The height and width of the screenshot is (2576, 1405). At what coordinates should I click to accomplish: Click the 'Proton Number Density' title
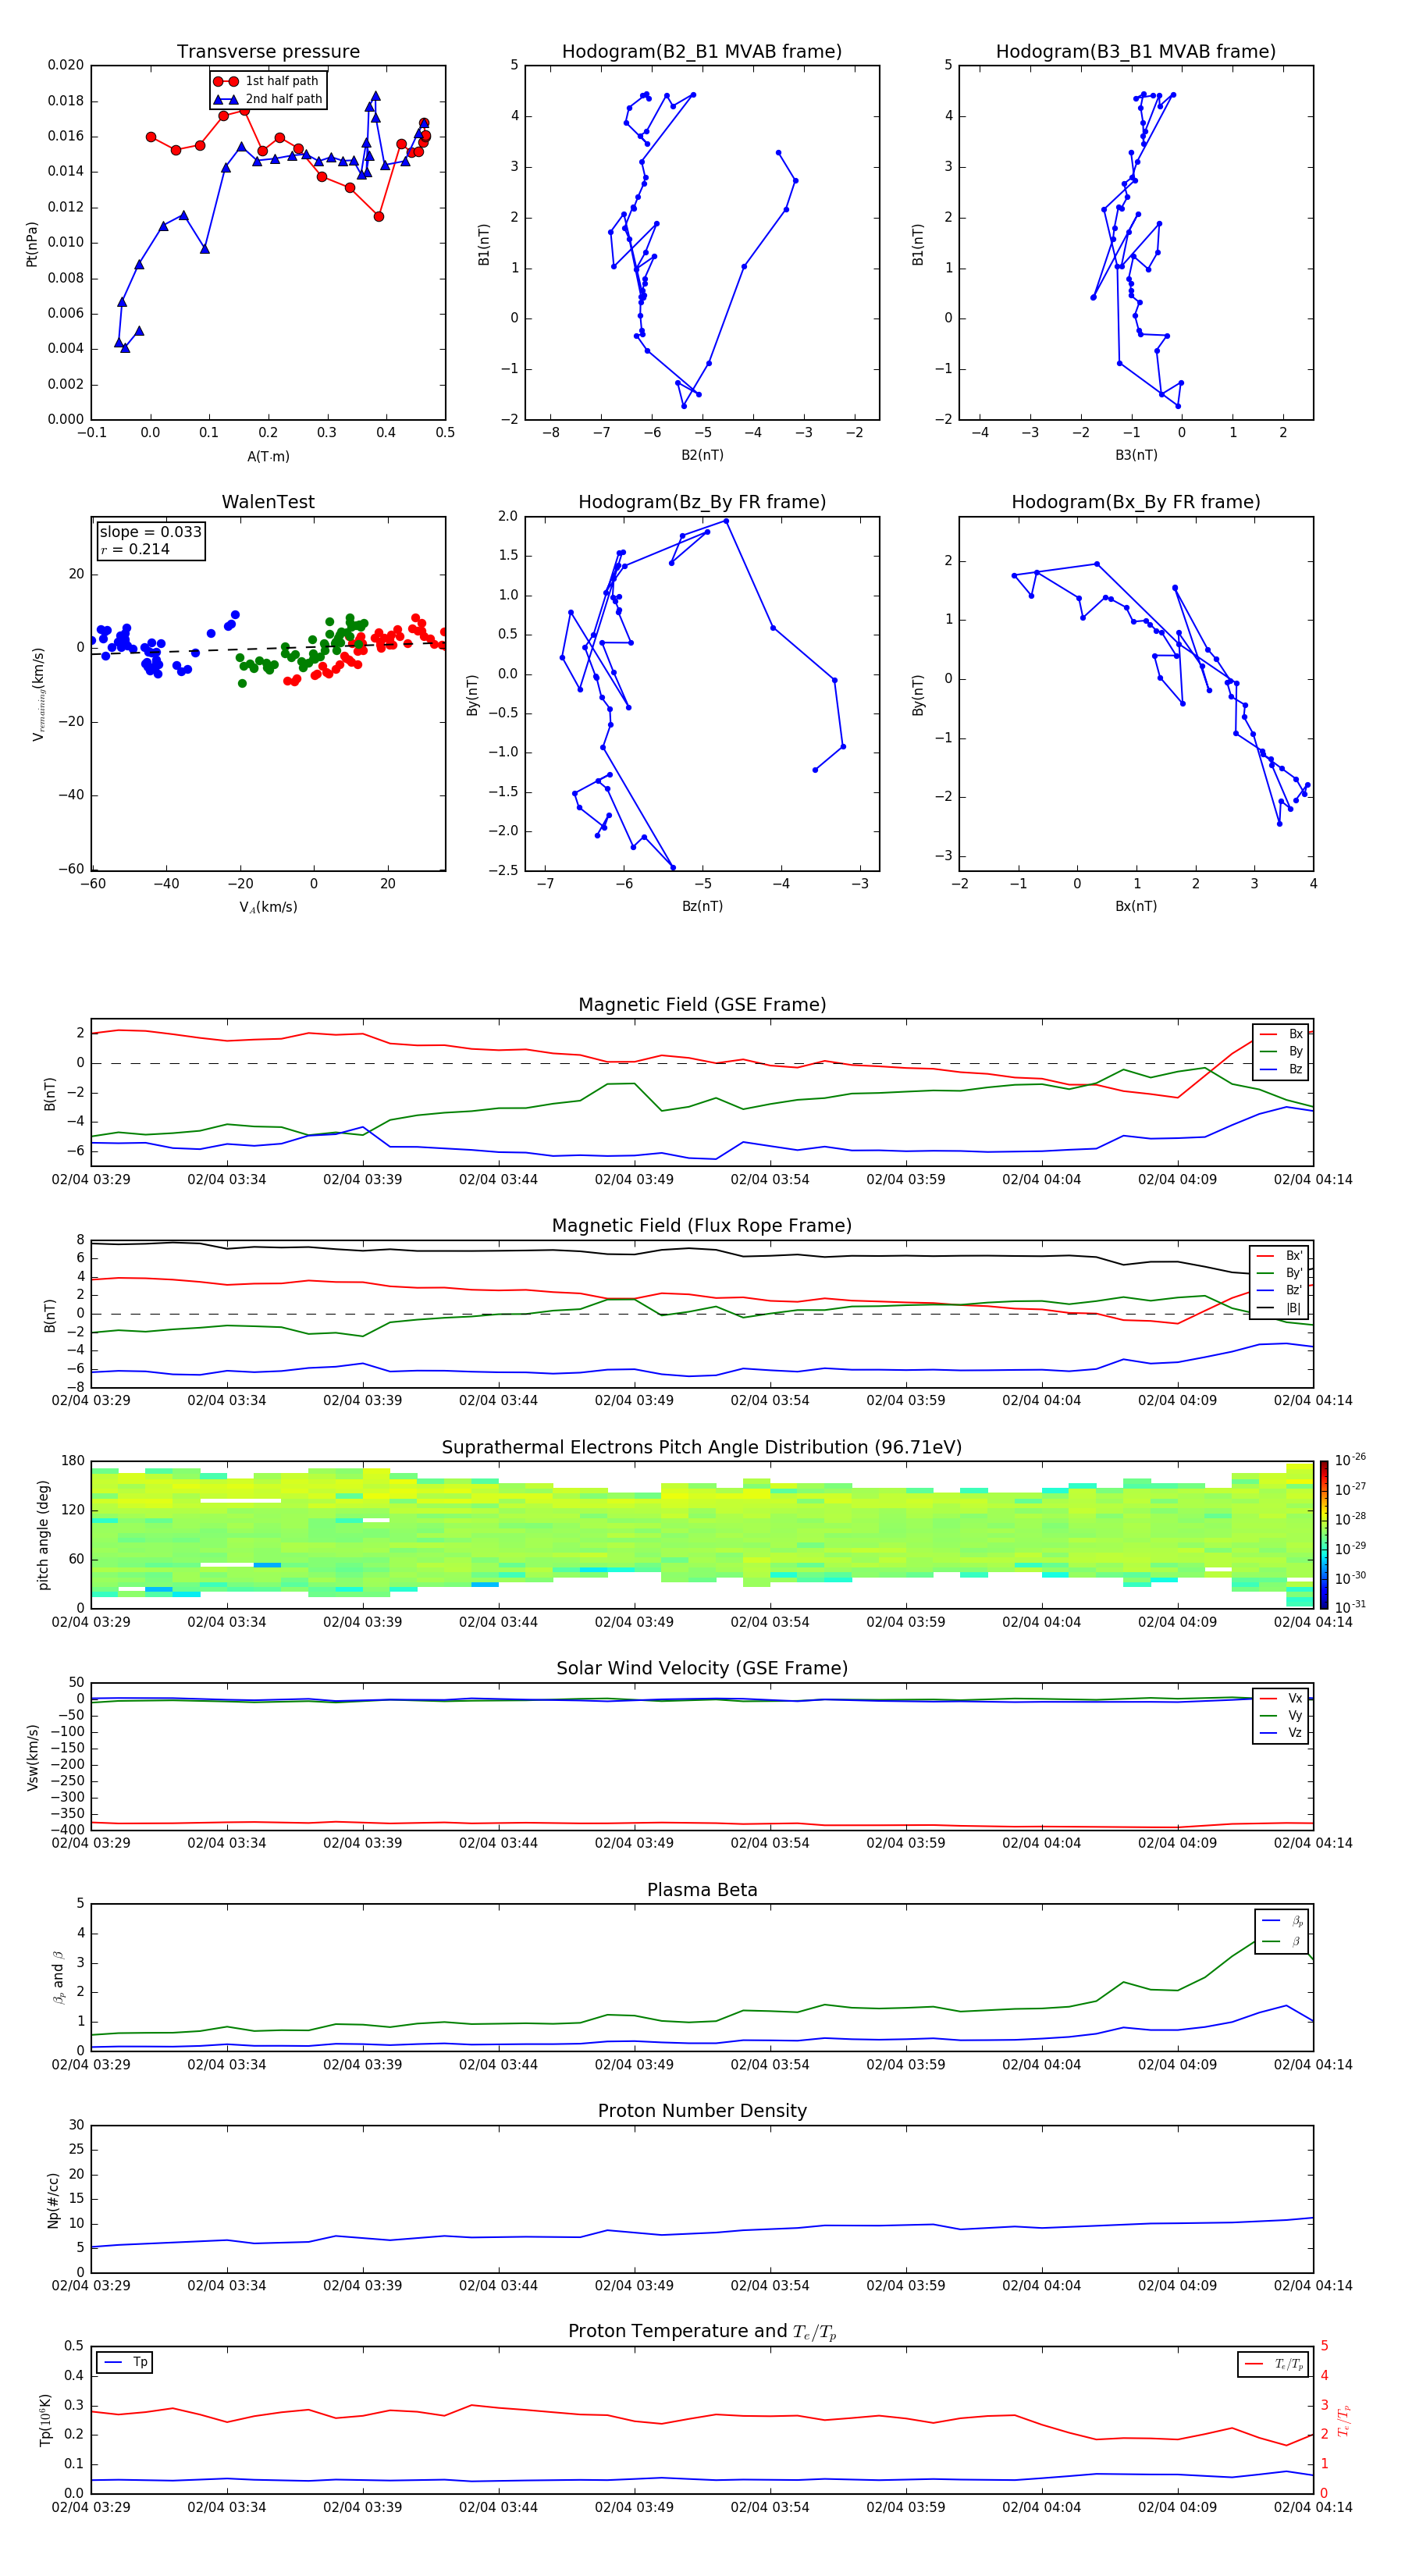(x=702, y=2111)
